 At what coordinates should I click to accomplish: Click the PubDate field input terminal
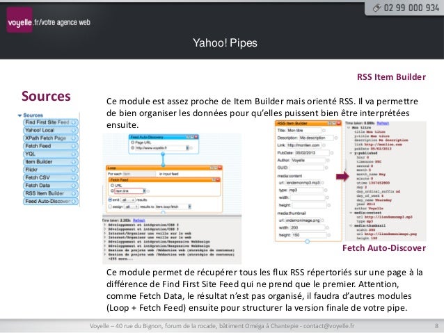(x=331, y=153)
